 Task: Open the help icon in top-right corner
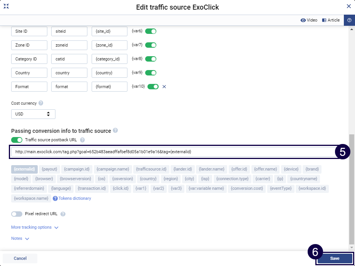(349, 20)
